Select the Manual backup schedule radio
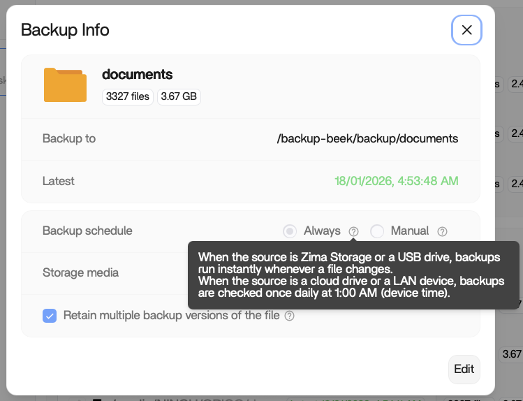 (x=377, y=231)
